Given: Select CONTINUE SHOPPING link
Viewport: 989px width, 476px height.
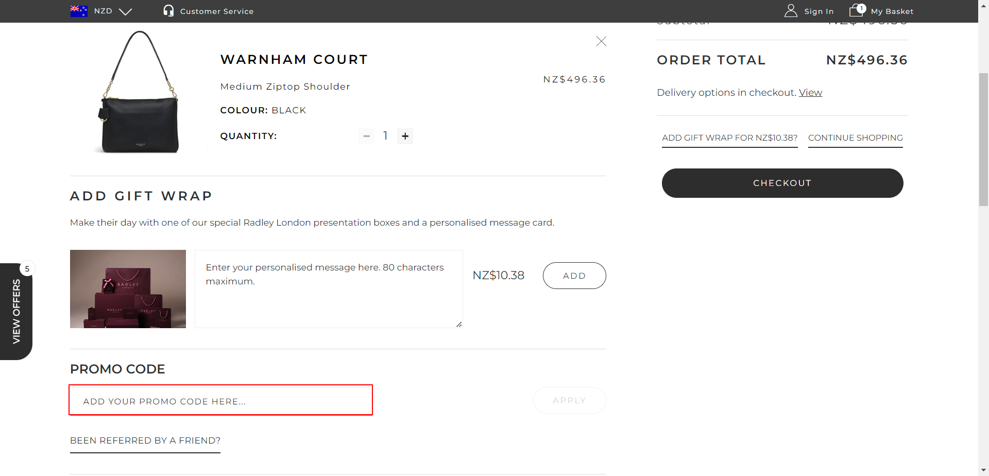Looking at the screenshot, I should (855, 138).
